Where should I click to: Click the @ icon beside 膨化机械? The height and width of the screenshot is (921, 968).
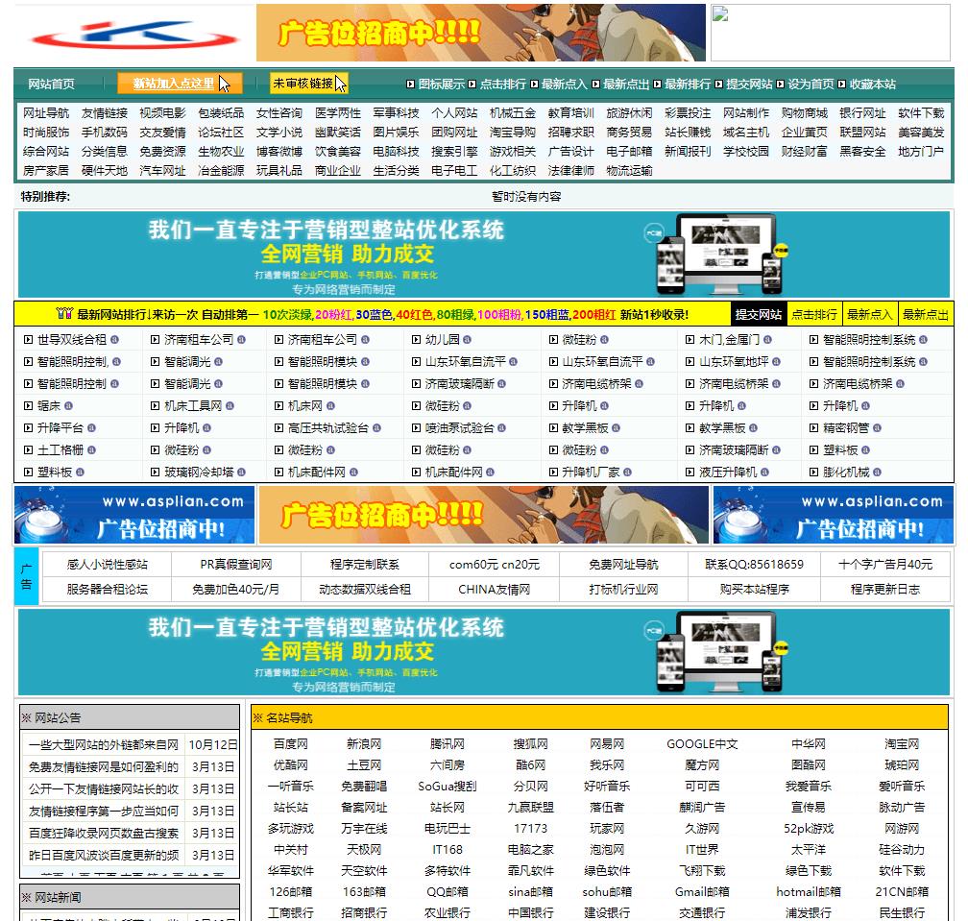pos(878,473)
